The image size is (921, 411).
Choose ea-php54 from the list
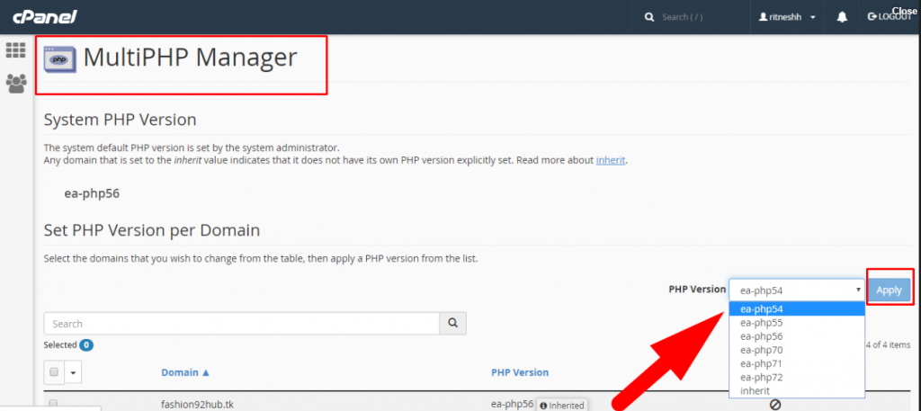797,308
